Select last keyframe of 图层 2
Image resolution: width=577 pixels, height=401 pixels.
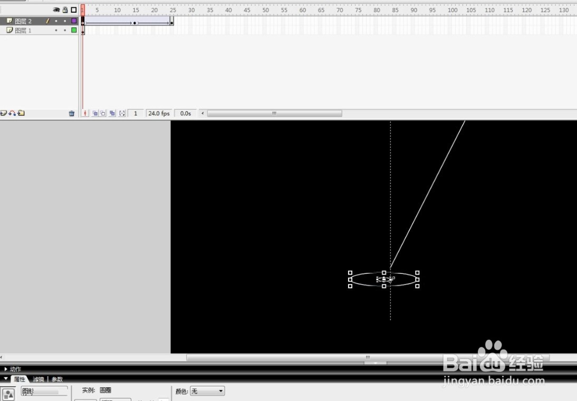tap(172, 22)
